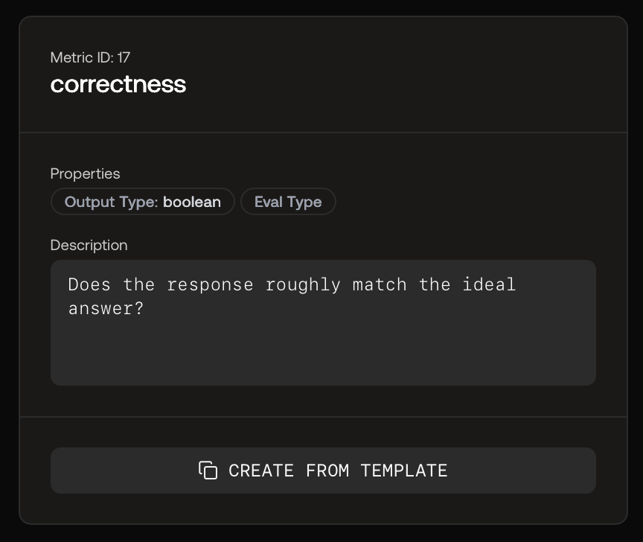Click the correctness metric title

tap(118, 85)
